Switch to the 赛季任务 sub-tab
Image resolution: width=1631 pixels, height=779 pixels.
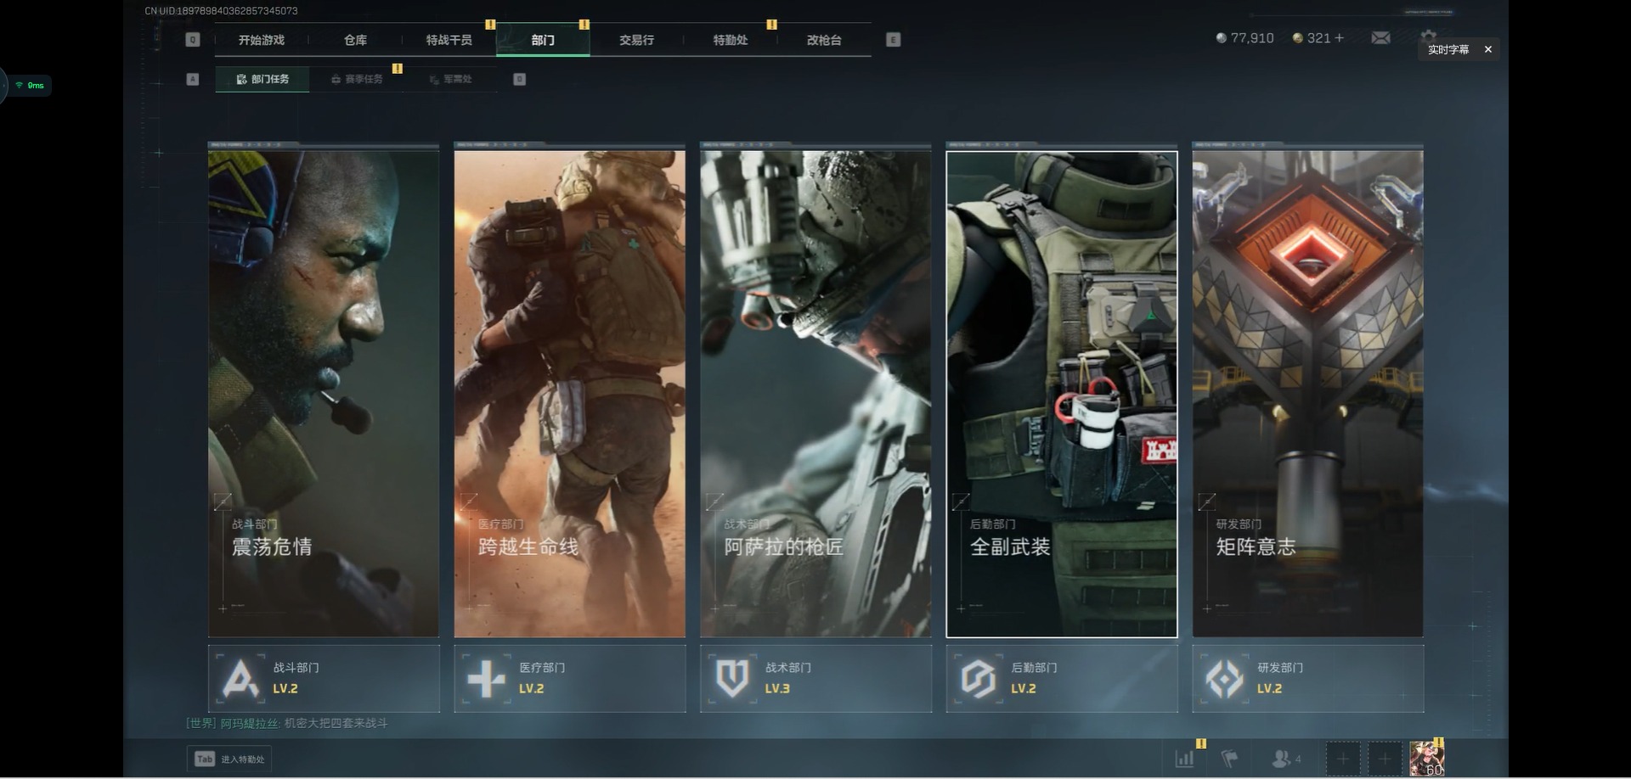pyautogui.click(x=357, y=79)
